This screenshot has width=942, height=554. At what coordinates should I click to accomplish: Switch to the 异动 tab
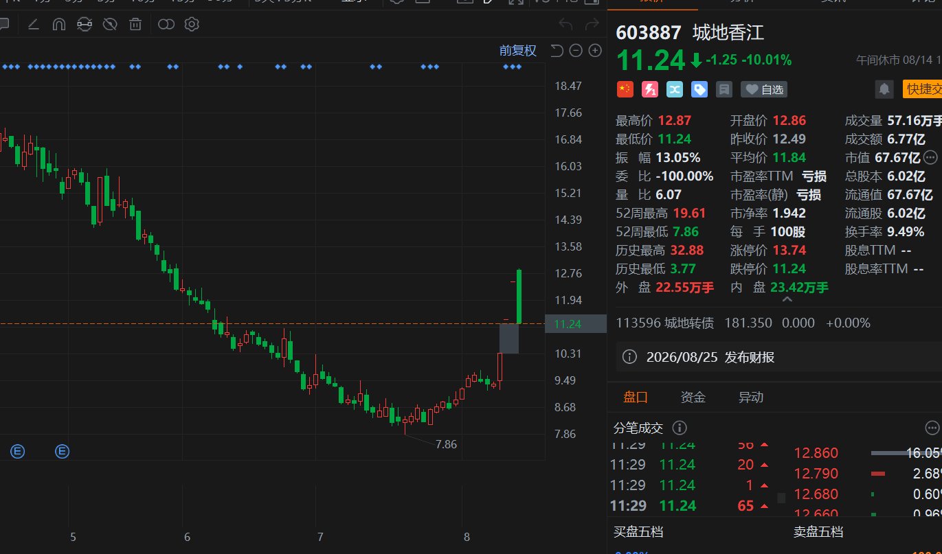coord(750,397)
